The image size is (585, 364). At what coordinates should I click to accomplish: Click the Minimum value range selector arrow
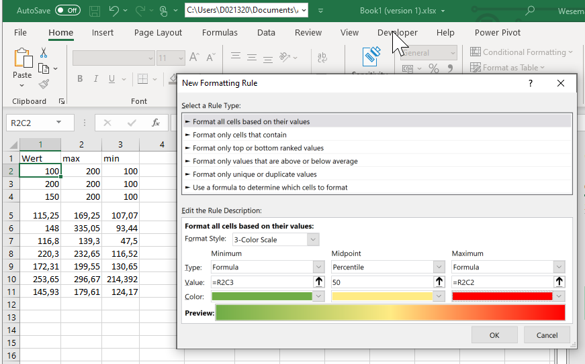tap(320, 282)
